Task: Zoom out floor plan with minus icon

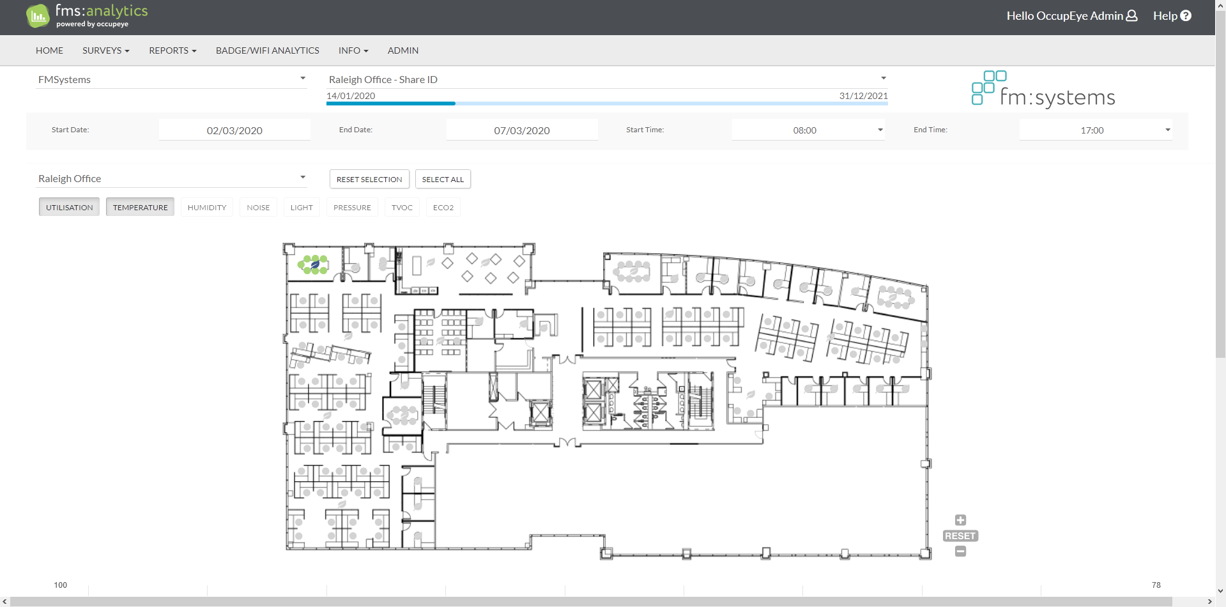Action: pos(960,551)
